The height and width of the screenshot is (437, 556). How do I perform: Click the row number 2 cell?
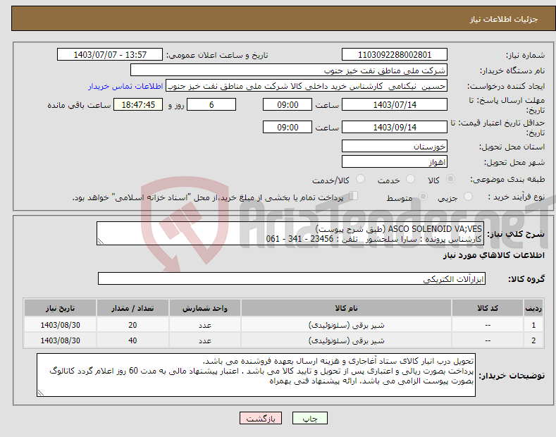[533, 340]
